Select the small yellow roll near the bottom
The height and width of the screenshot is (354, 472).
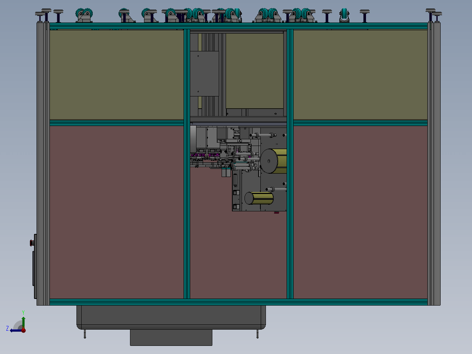259,198
